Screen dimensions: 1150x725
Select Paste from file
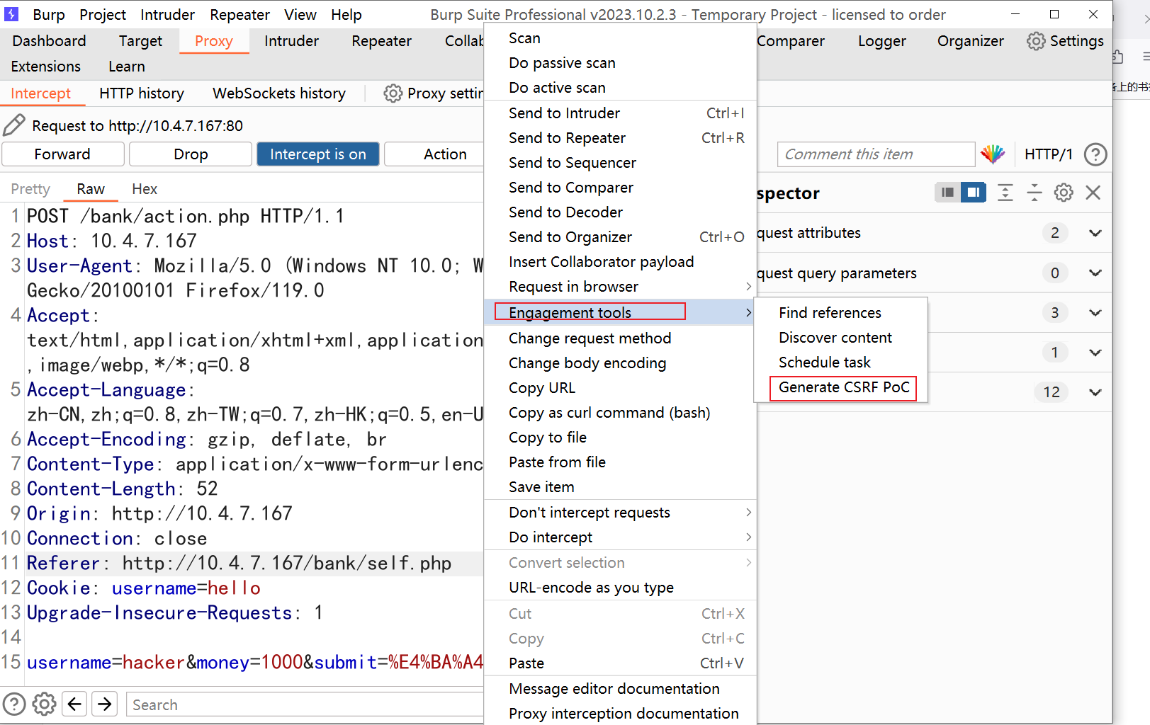tap(620, 462)
